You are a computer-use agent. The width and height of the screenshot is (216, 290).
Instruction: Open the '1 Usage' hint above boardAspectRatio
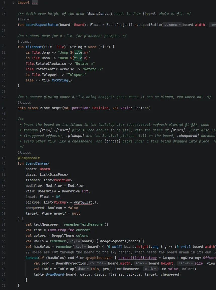coord(23,19)
